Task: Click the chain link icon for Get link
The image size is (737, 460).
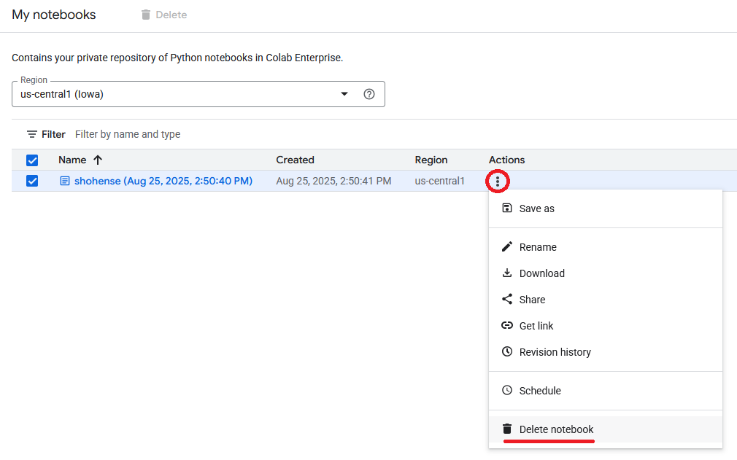Action: coord(507,326)
